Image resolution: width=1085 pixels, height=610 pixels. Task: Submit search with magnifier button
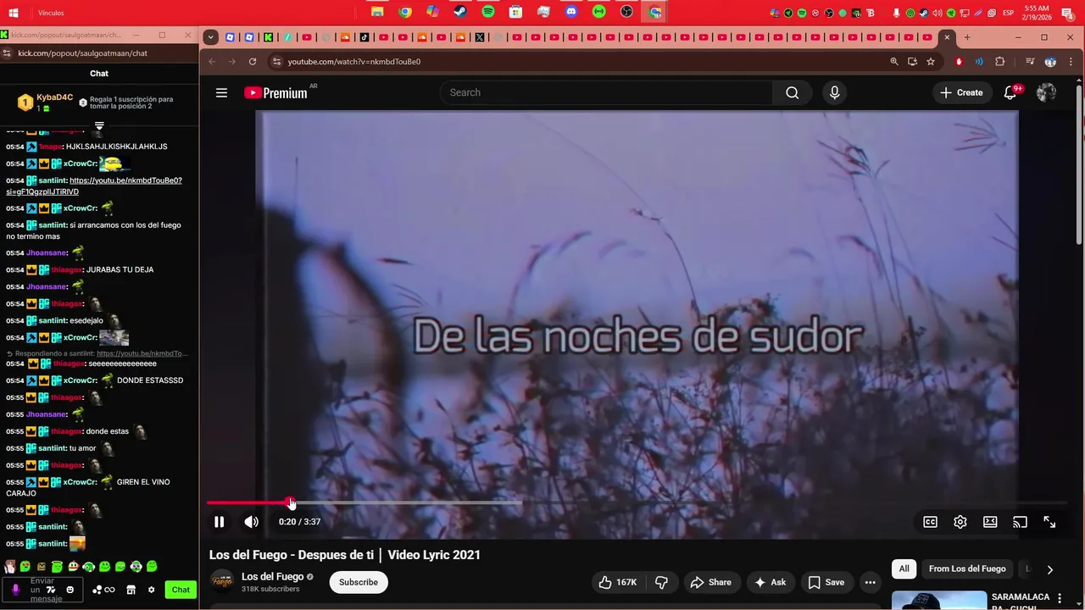click(792, 92)
